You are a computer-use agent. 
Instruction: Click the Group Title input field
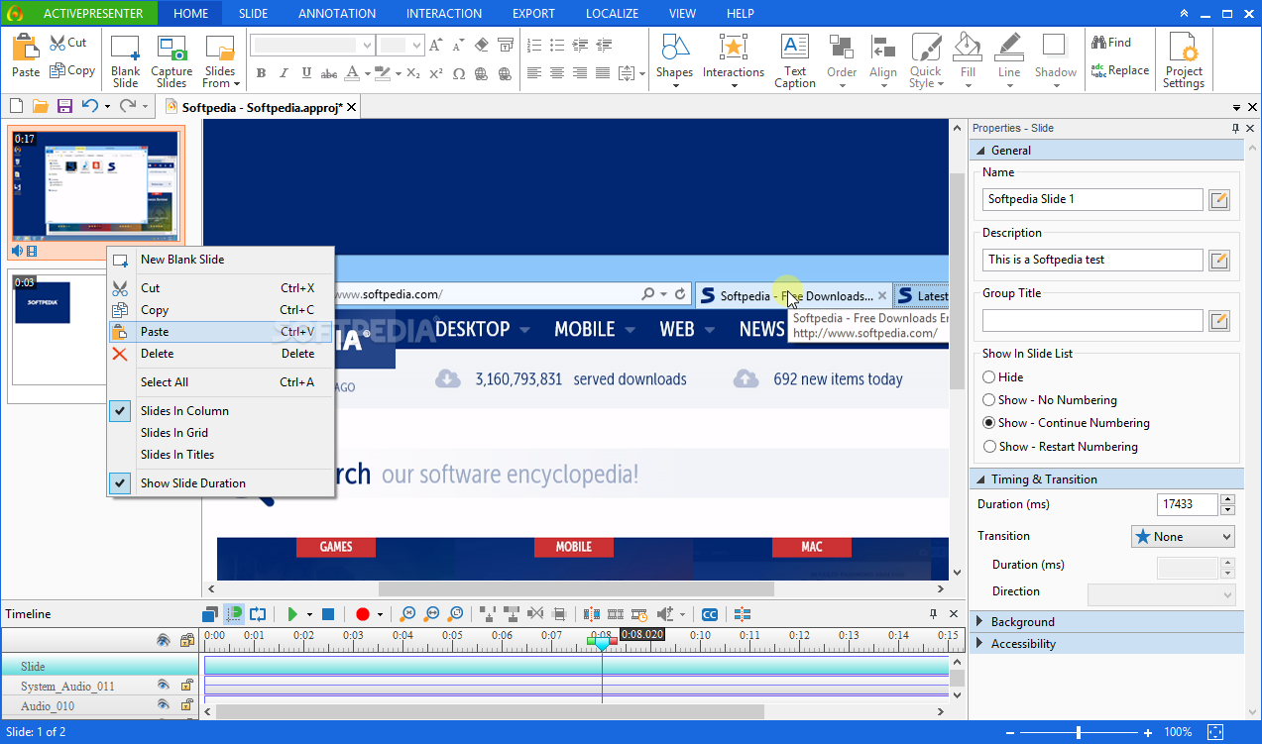(x=1092, y=320)
